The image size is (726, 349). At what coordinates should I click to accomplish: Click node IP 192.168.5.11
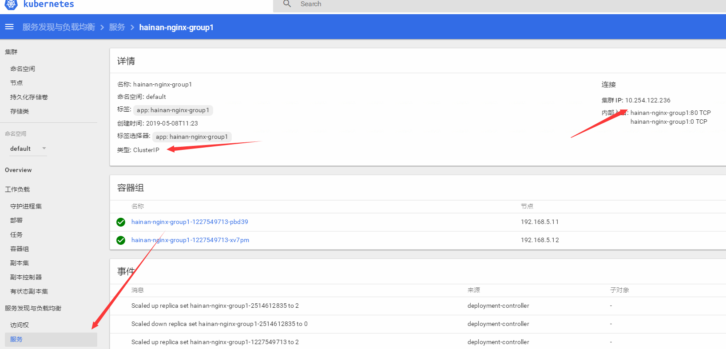point(540,222)
